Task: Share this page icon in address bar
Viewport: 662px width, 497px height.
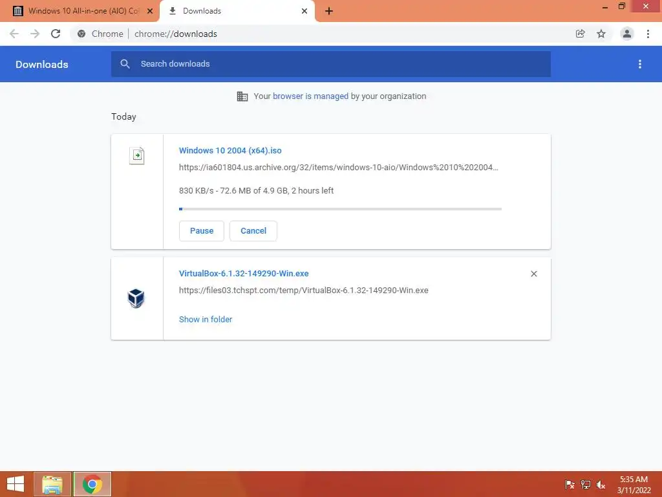Action: coord(580,34)
